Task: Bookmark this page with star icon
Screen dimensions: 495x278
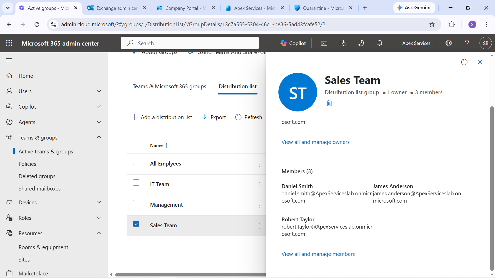Action: coord(432,24)
